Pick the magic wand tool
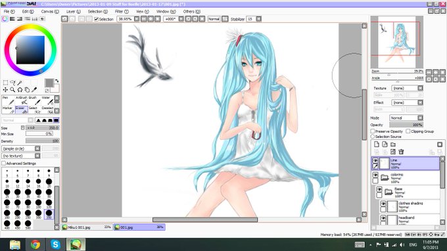Screen dimensions: 447x251 20,83
